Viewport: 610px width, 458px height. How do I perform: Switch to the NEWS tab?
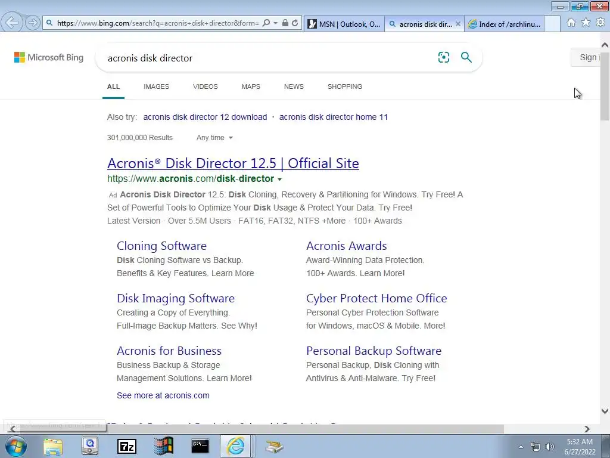coord(294,86)
